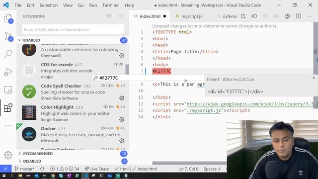Open the Manage gear in activity bar

click(x=8, y=155)
